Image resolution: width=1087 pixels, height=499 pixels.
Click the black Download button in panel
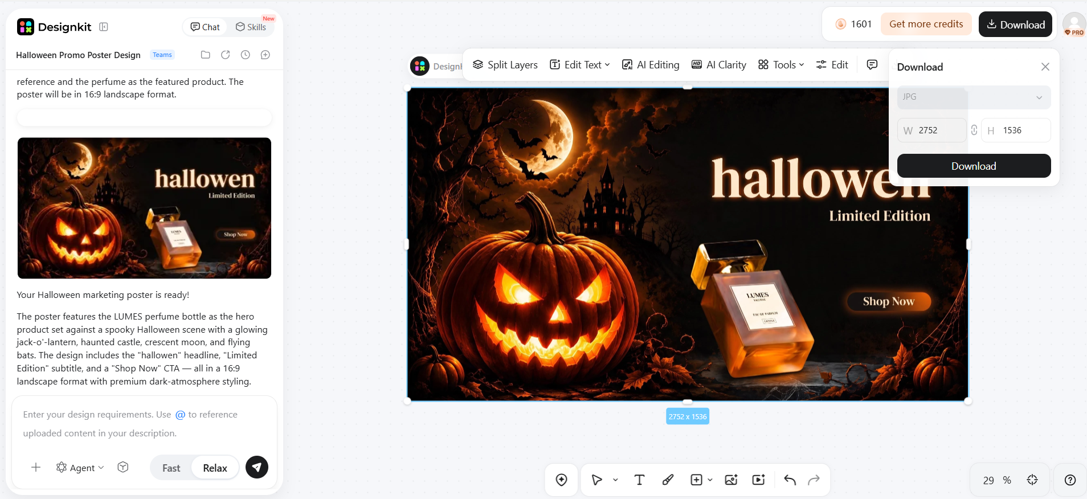[x=974, y=166]
